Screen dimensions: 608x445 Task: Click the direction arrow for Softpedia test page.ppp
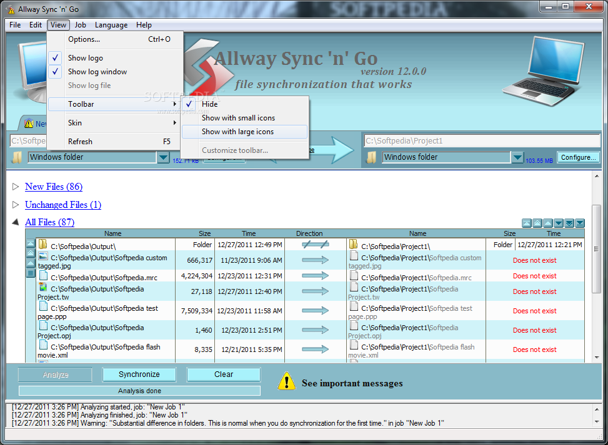coord(315,311)
